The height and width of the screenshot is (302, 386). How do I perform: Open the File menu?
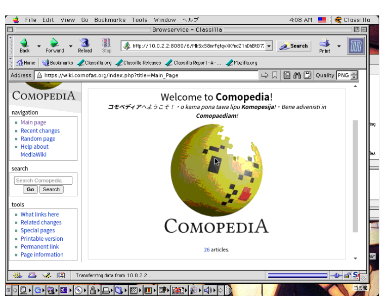[x=30, y=20]
